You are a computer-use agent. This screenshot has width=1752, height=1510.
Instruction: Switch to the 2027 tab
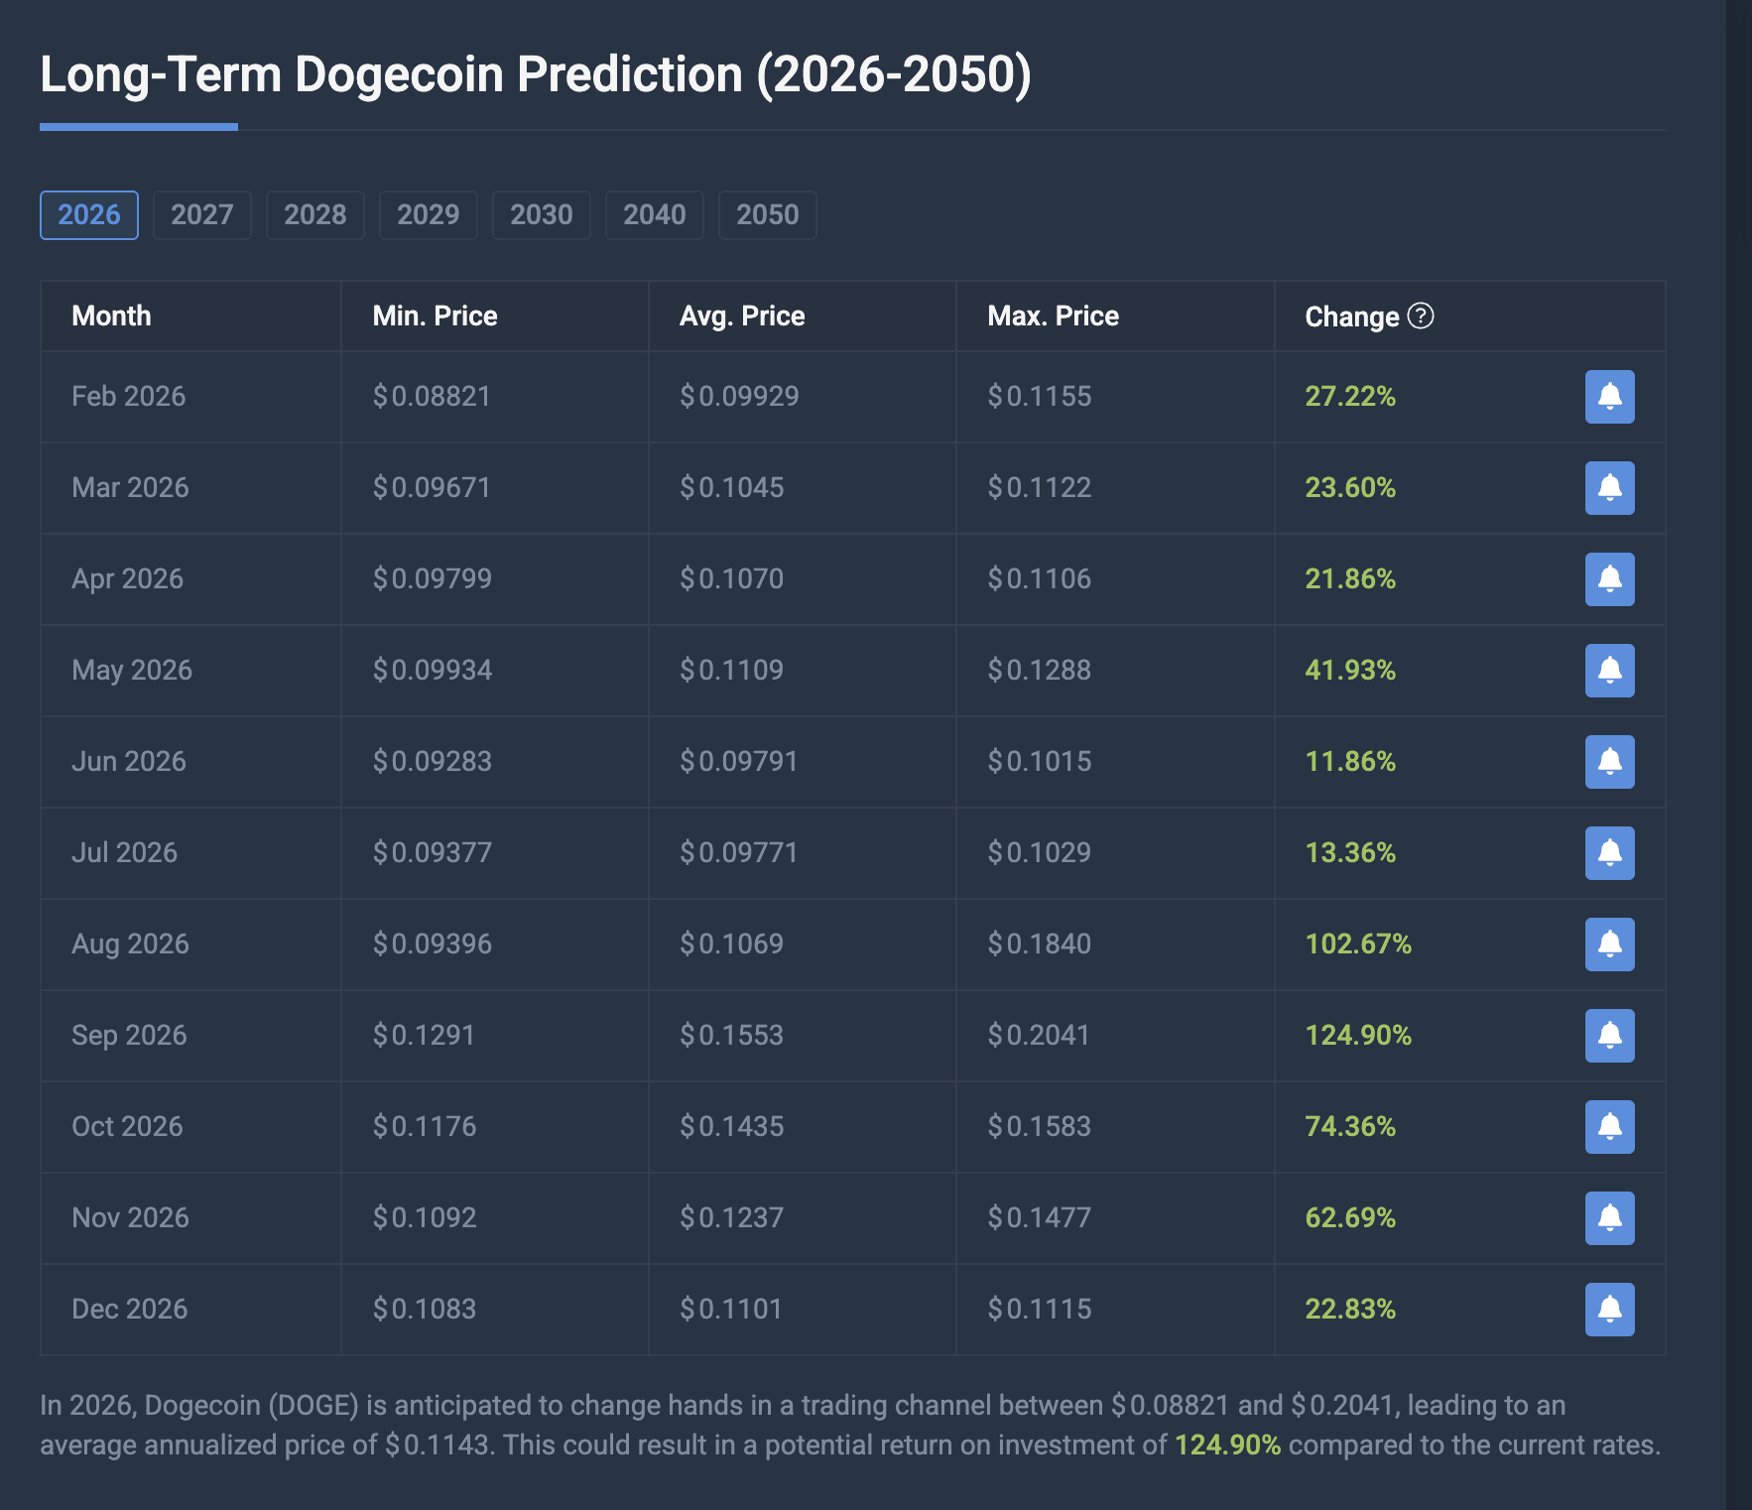coord(202,215)
